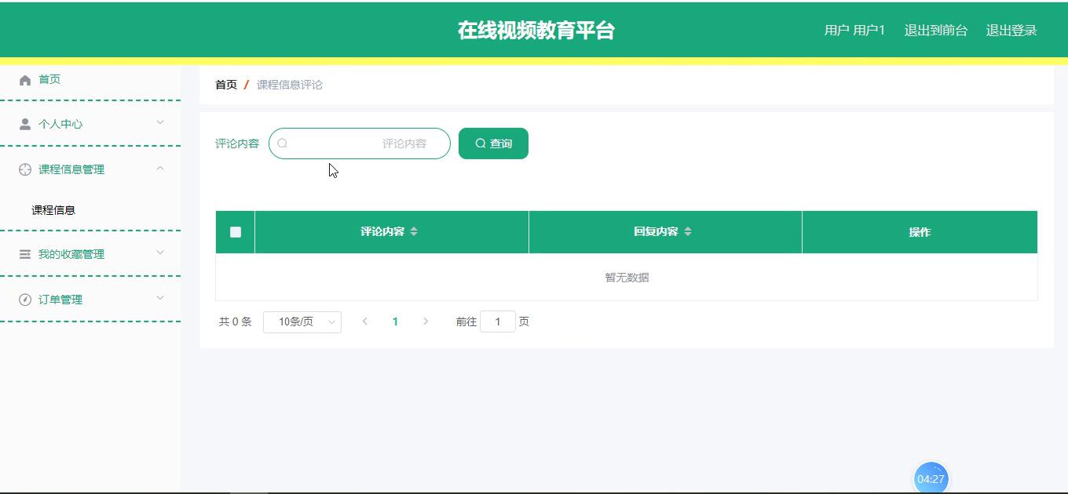Expand the 订单管理 menu chevron
Viewport: 1068px width, 494px height.
click(x=160, y=298)
